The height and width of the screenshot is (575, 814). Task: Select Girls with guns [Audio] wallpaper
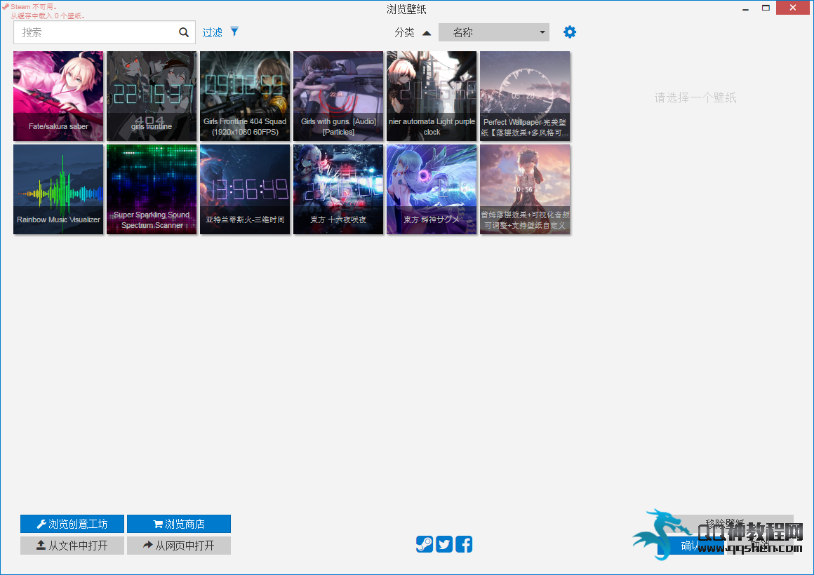338,96
